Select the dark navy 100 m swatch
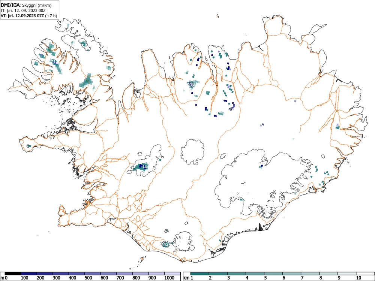The image size is (375, 281). 29,274
